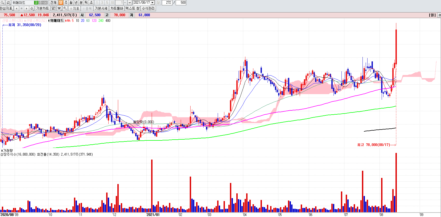
Task: Click the 최저 31,350(08/20) low label
Action: pos(25,25)
